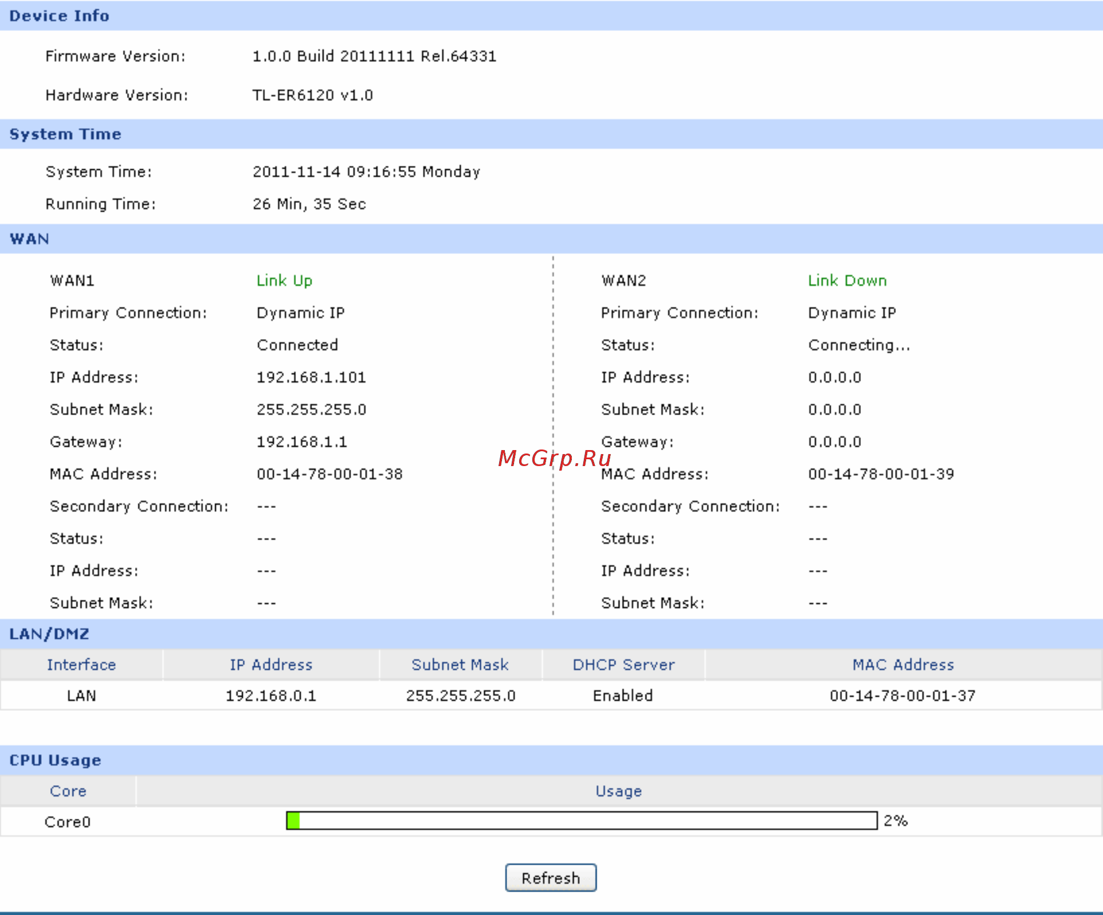This screenshot has width=1103, height=915.
Task: Click WAN2 status Connecting... text
Action: [859, 345]
